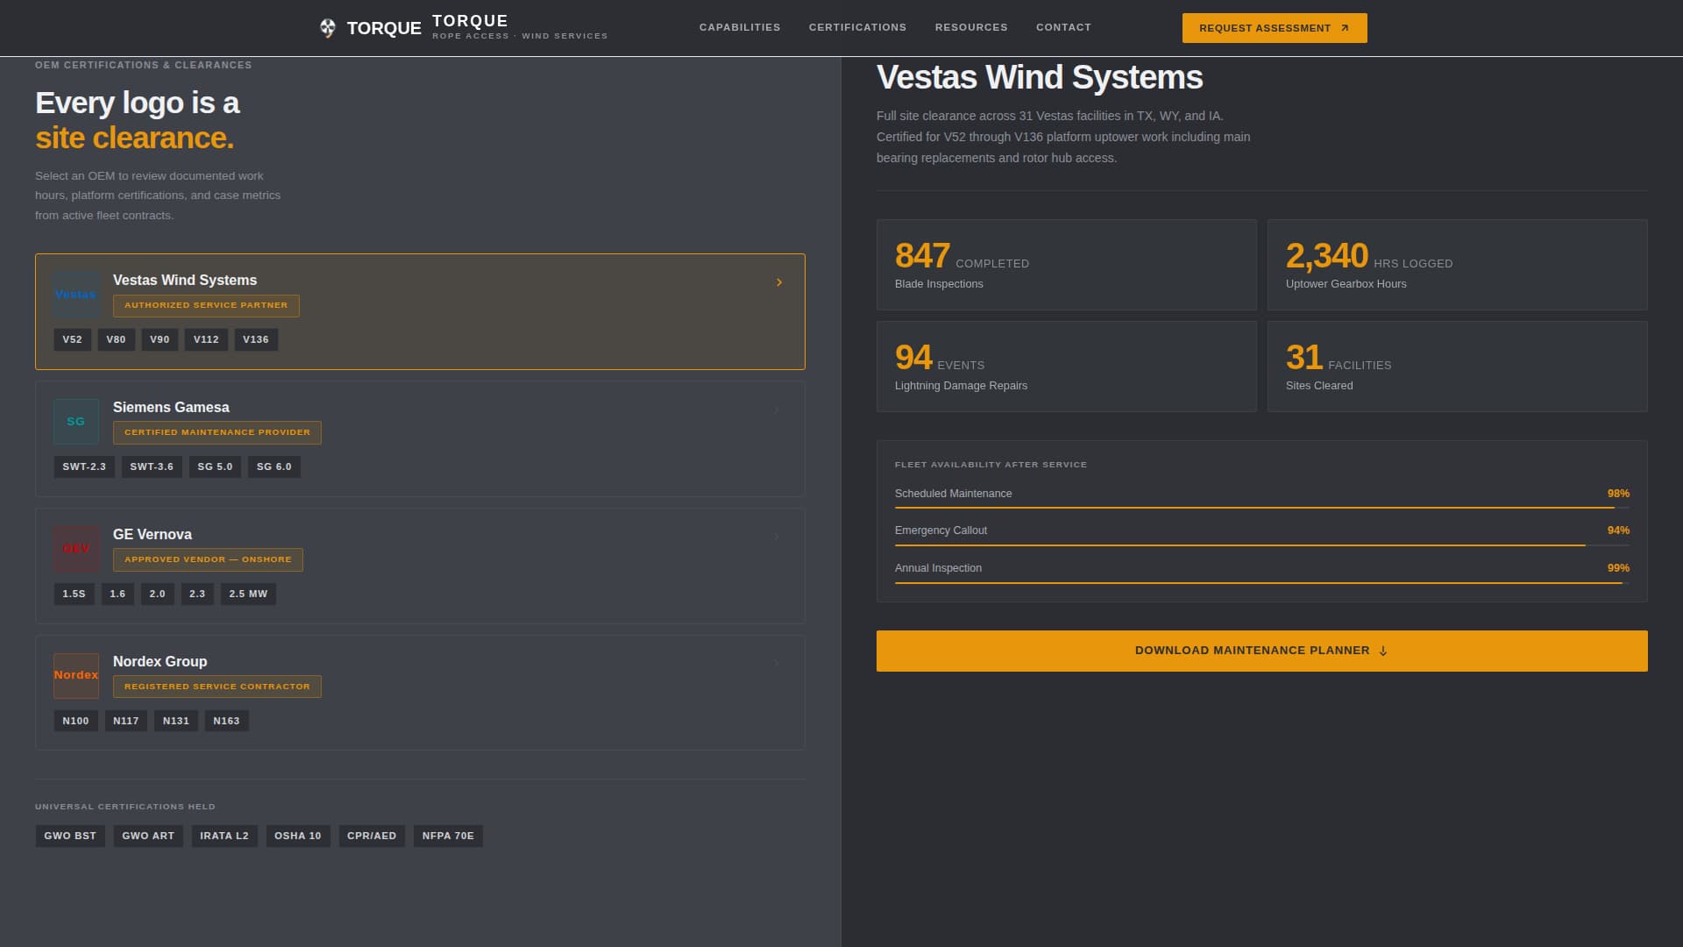Click the SG Siemens Gamesa logo tile

[76, 422]
